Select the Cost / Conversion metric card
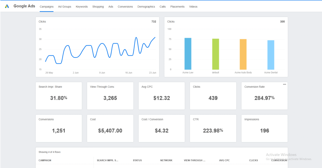 (x=162, y=128)
